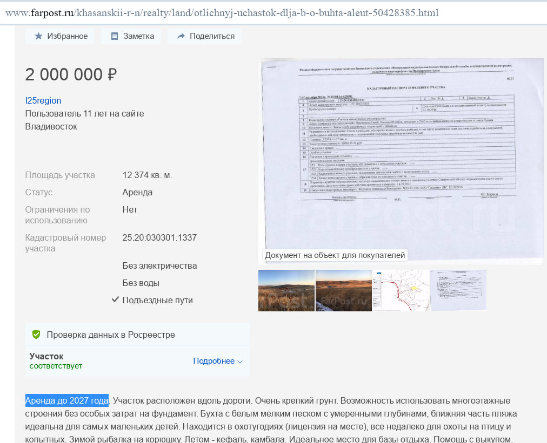Open Подробнее details link

pos(214,361)
